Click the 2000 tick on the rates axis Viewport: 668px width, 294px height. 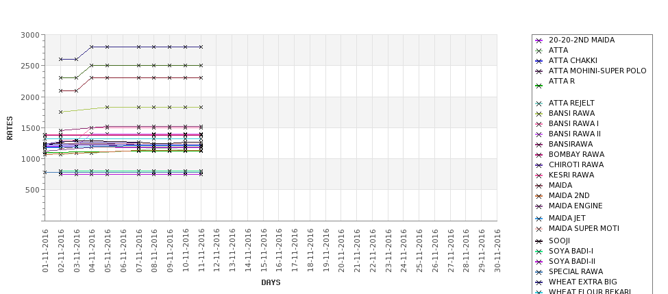(x=30, y=97)
